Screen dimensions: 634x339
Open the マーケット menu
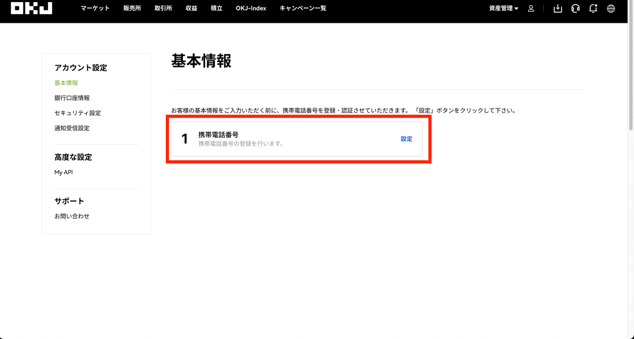tap(95, 8)
